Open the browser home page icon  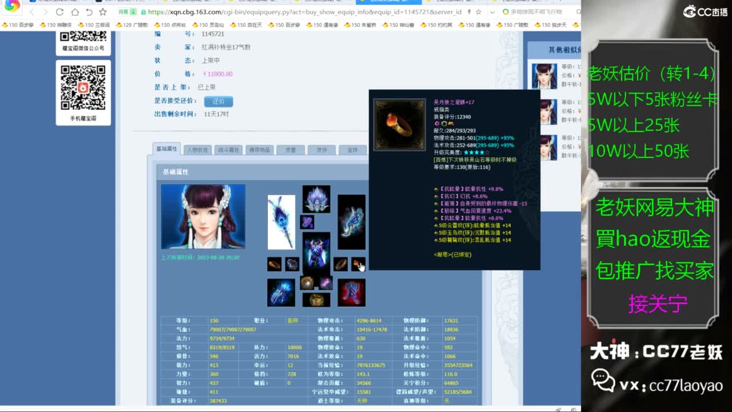click(75, 12)
